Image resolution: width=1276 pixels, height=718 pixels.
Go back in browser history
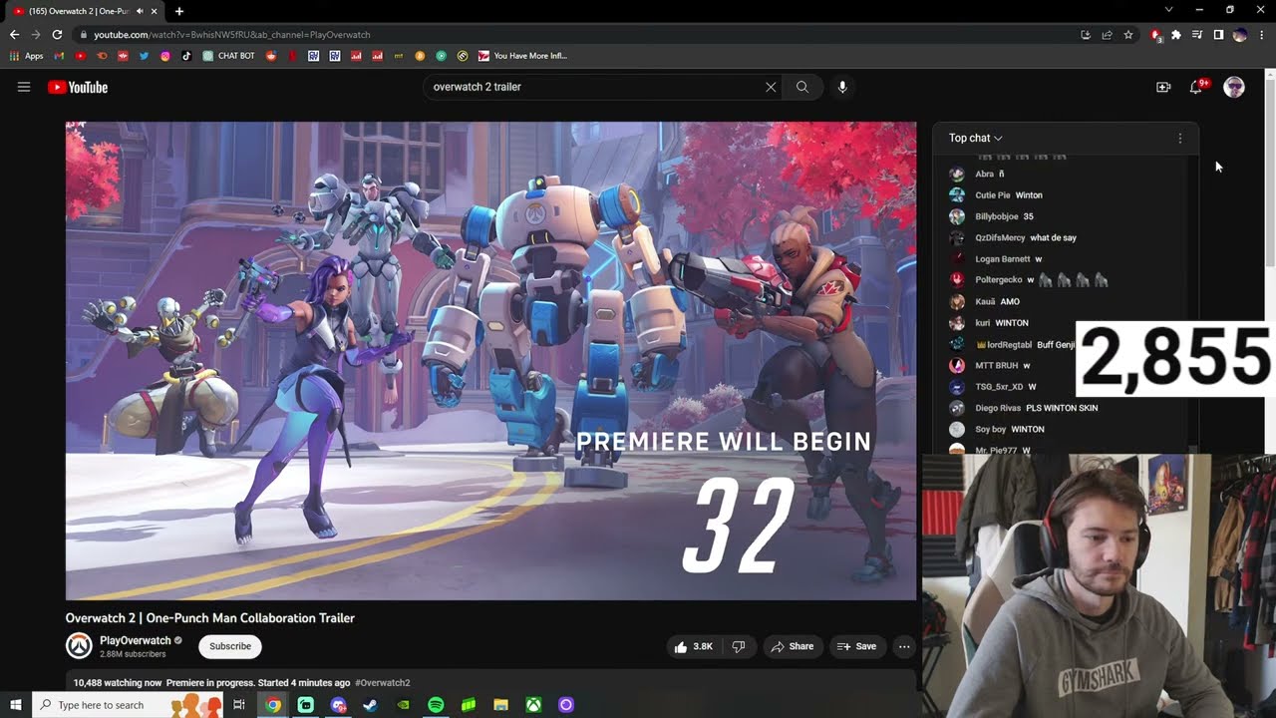14,34
